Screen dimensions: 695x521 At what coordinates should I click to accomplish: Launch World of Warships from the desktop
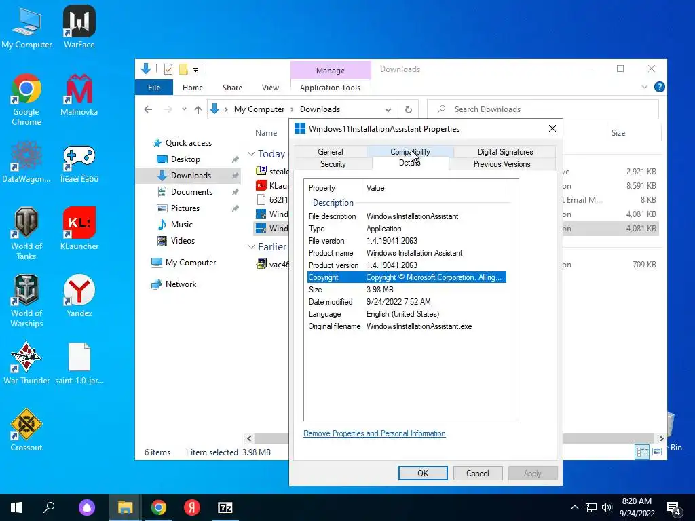(x=26, y=301)
